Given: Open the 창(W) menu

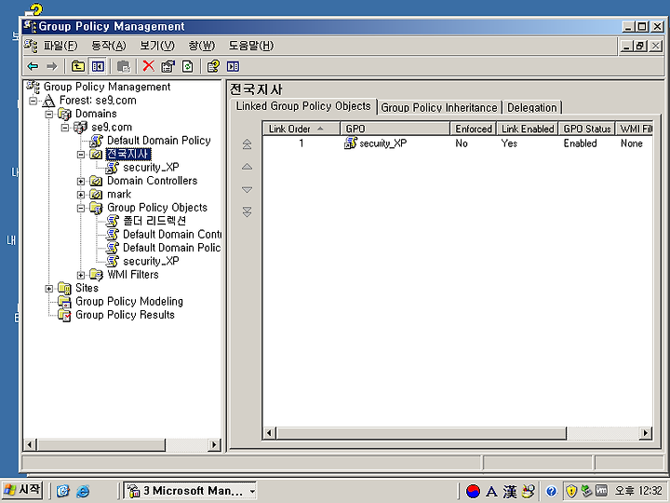Looking at the screenshot, I should [202, 46].
